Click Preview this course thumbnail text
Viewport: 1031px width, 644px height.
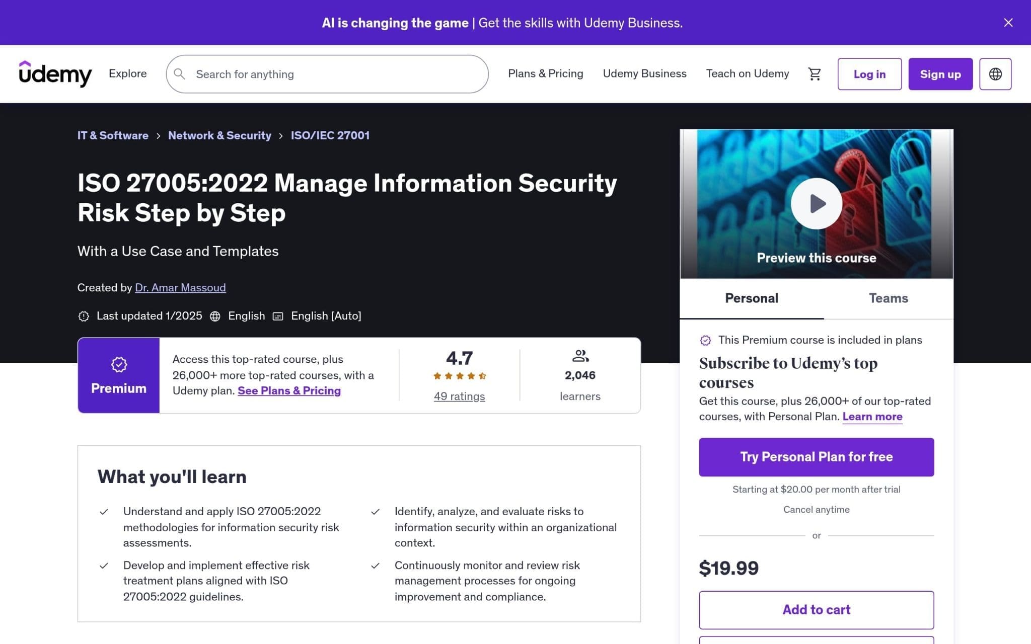(x=816, y=258)
